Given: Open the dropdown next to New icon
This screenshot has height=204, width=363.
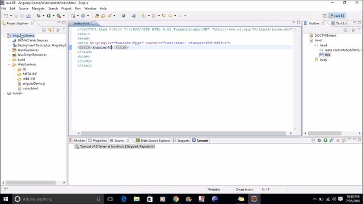Looking at the screenshot, I should (x=11, y=16).
